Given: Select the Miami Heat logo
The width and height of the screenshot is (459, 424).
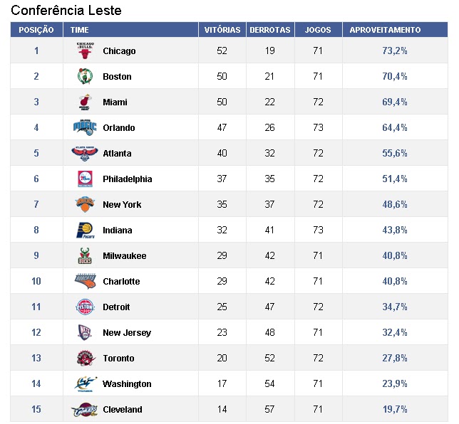Looking at the screenshot, I should (x=86, y=102).
